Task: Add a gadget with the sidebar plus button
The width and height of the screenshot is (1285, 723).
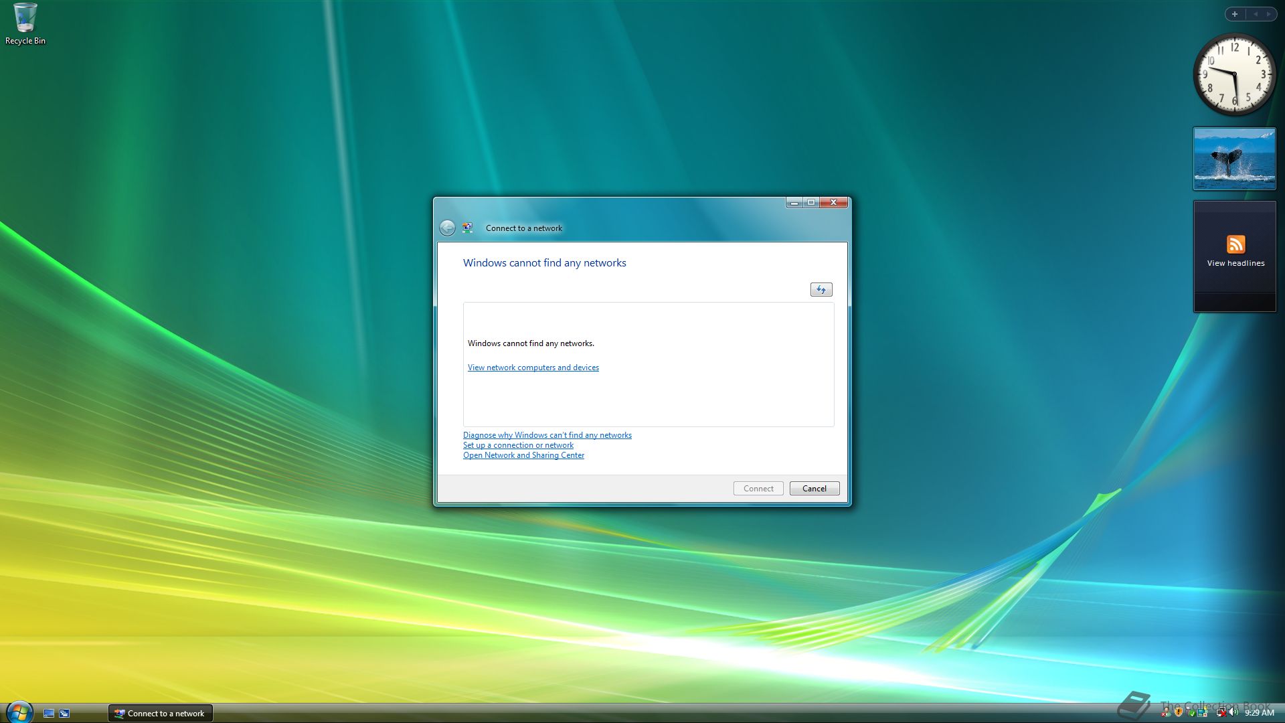Action: coord(1235,14)
